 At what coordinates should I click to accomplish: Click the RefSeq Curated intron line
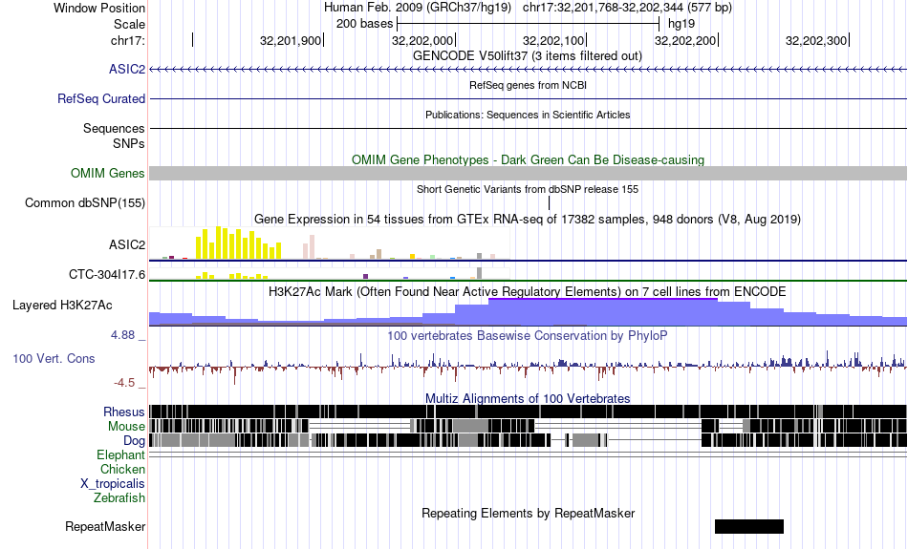pos(529,99)
